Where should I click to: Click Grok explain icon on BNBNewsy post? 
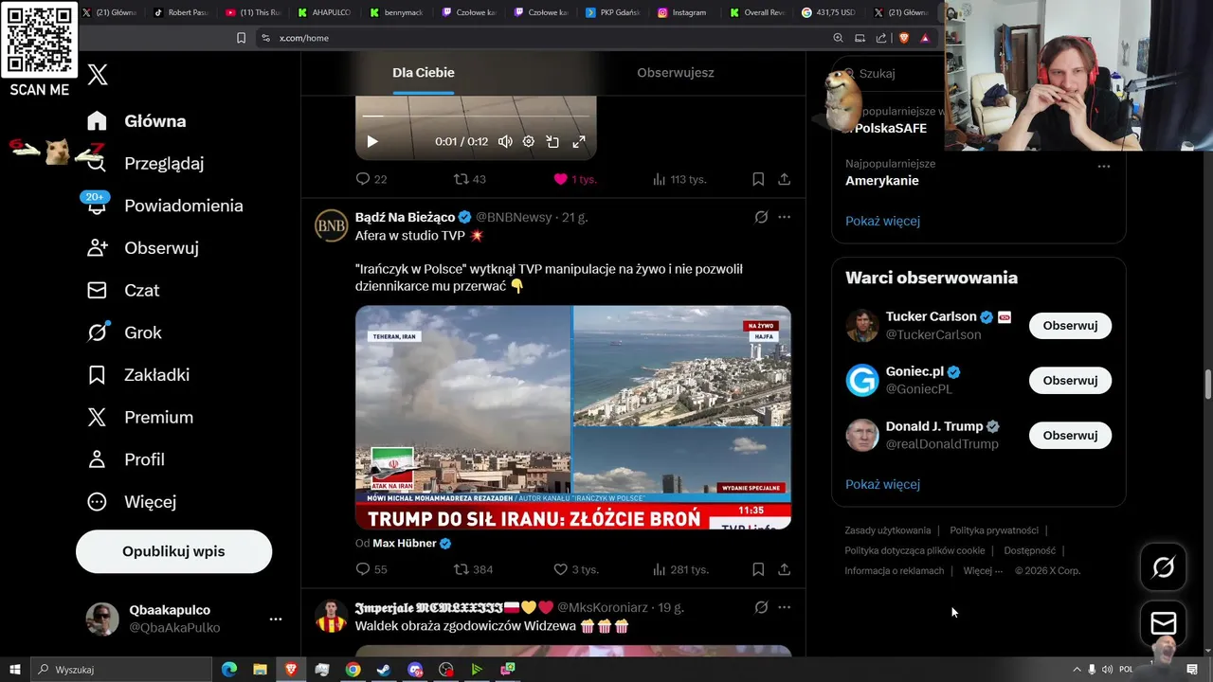pyautogui.click(x=761, y=217)
